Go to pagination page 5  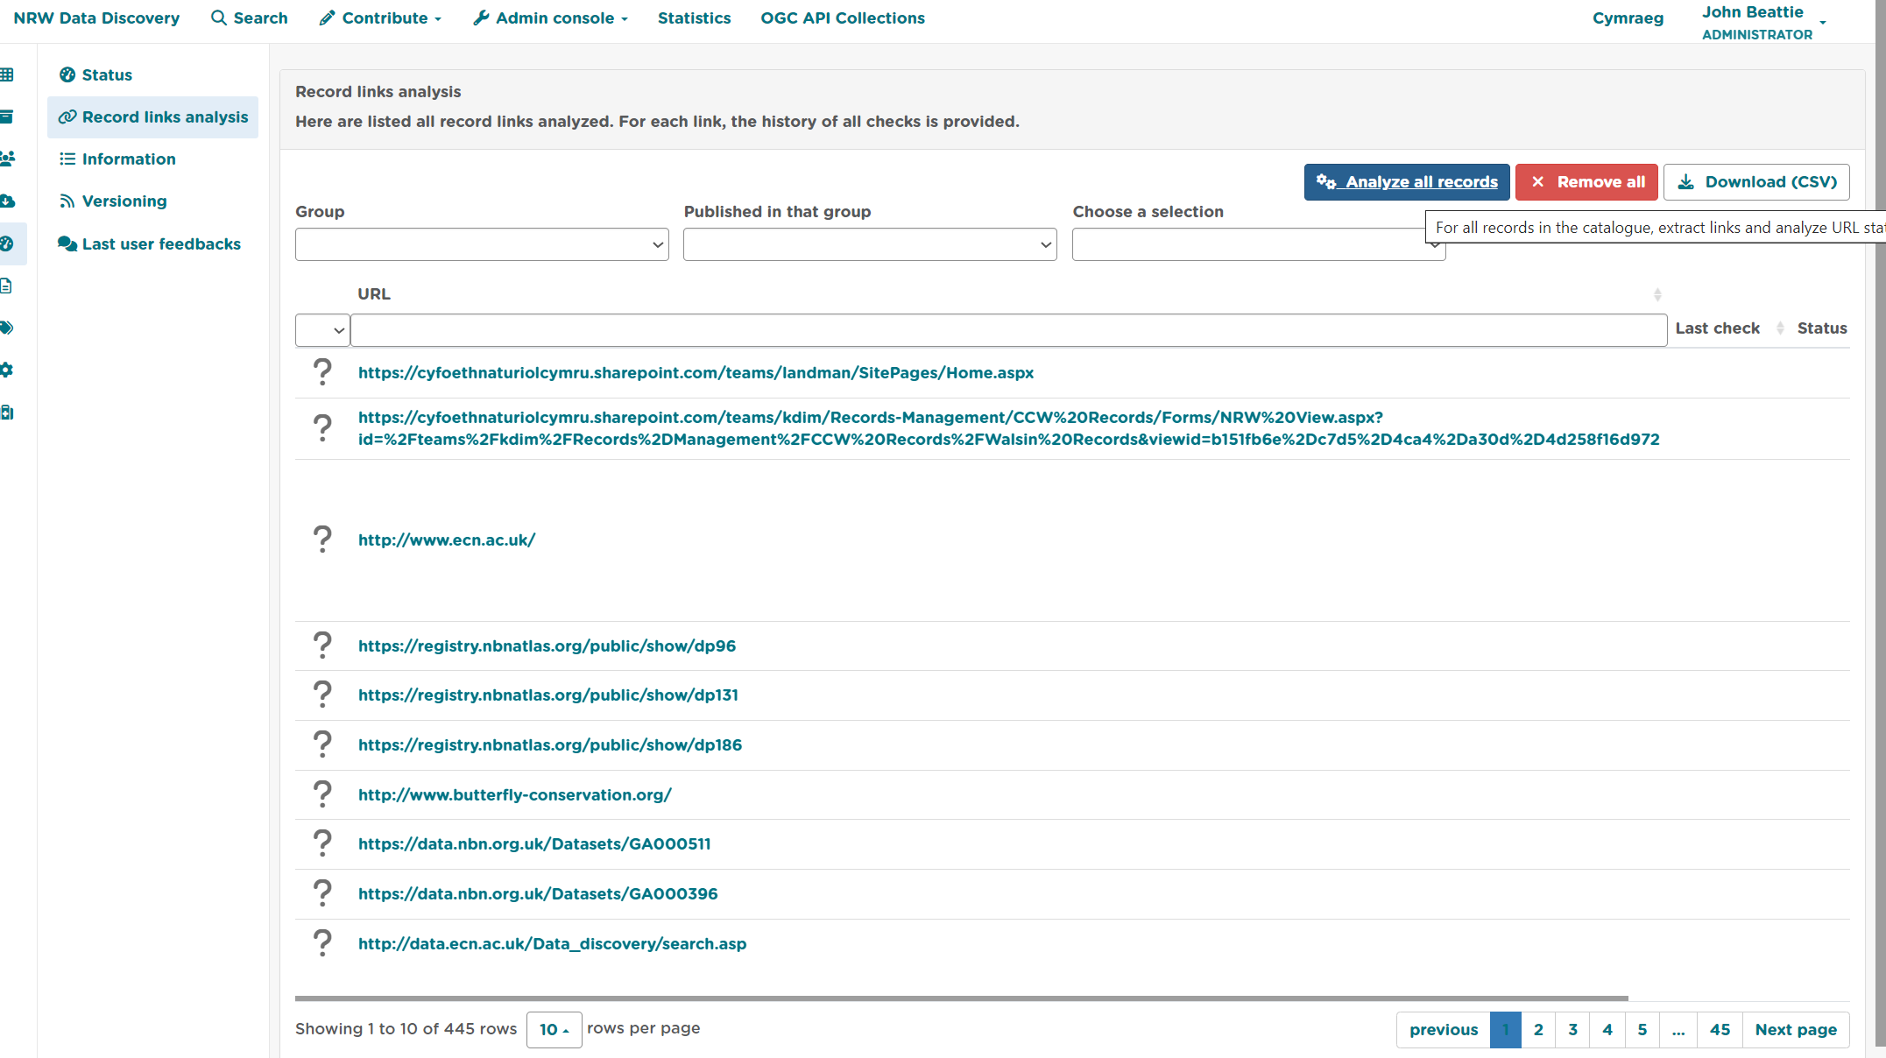point(1642,1029)
